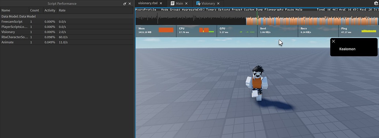The width and height of the screenshot is (379, 138).
Task: Open the MicroProfile Groups menu
Action: pos(175,9)
